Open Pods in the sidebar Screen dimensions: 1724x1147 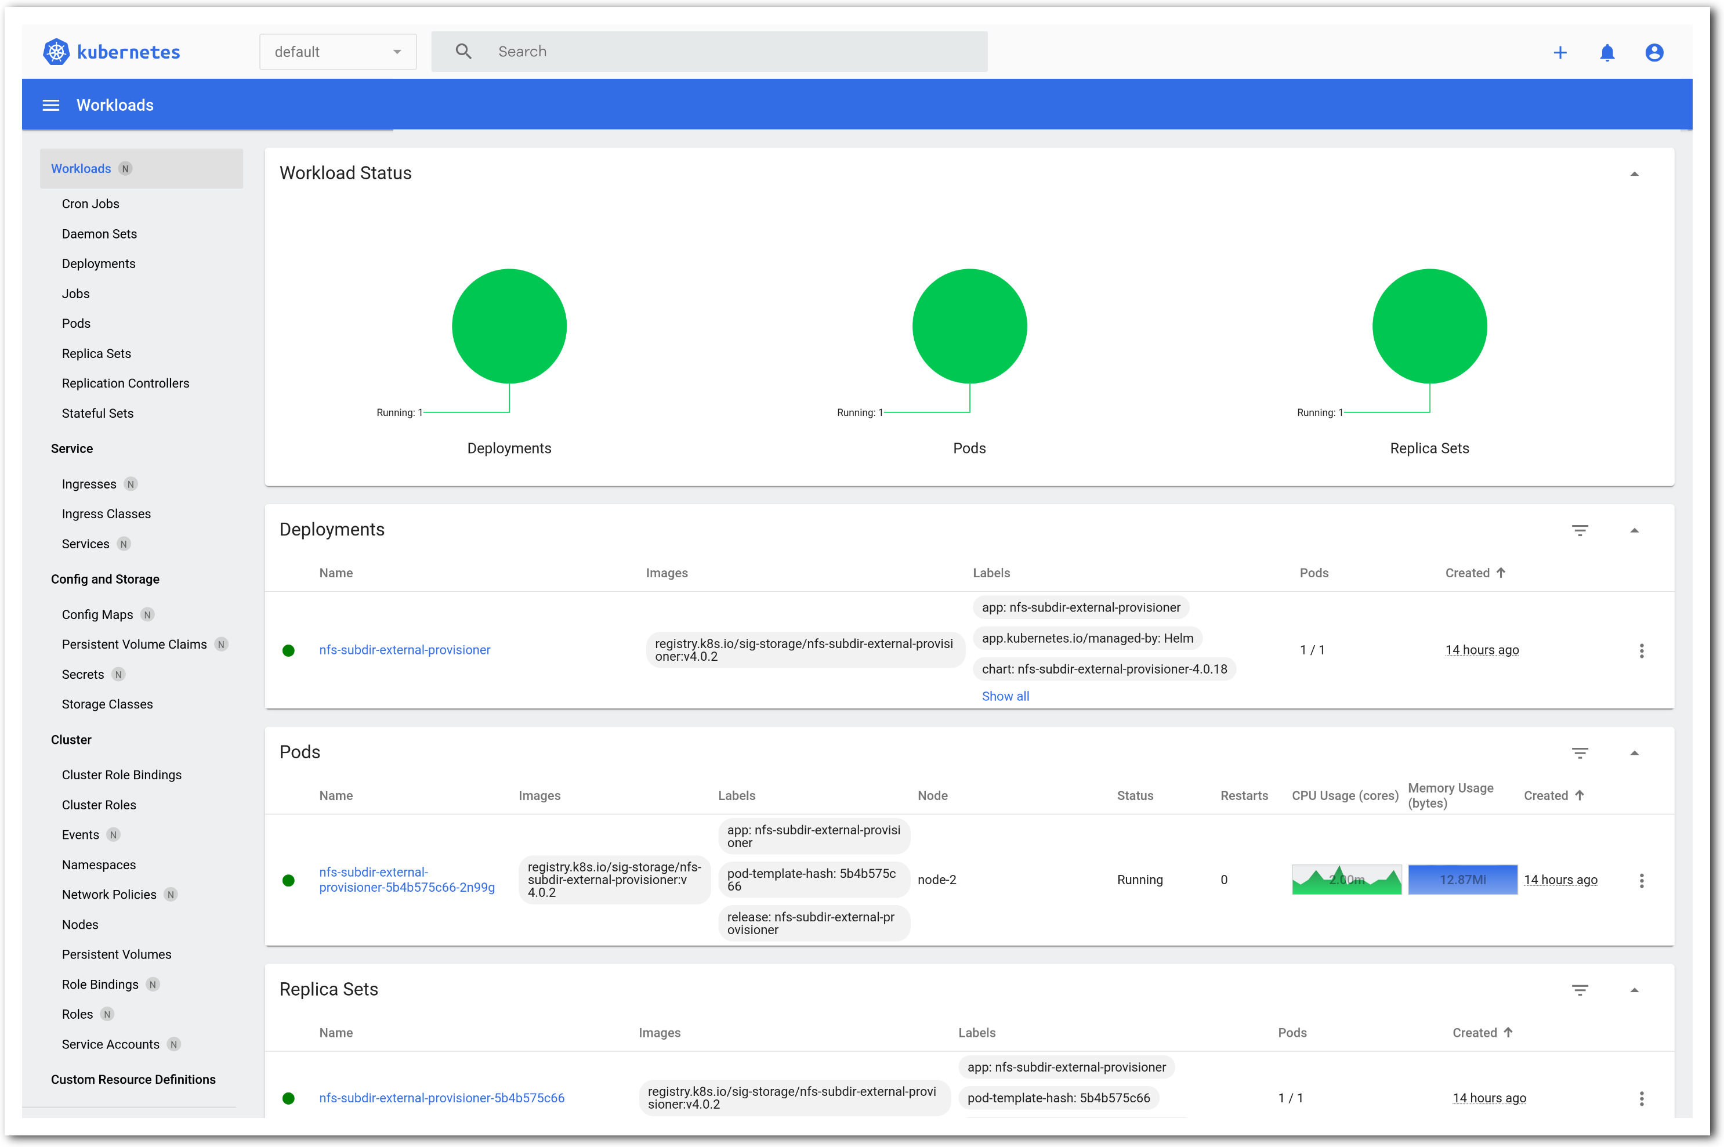[76, 323]
